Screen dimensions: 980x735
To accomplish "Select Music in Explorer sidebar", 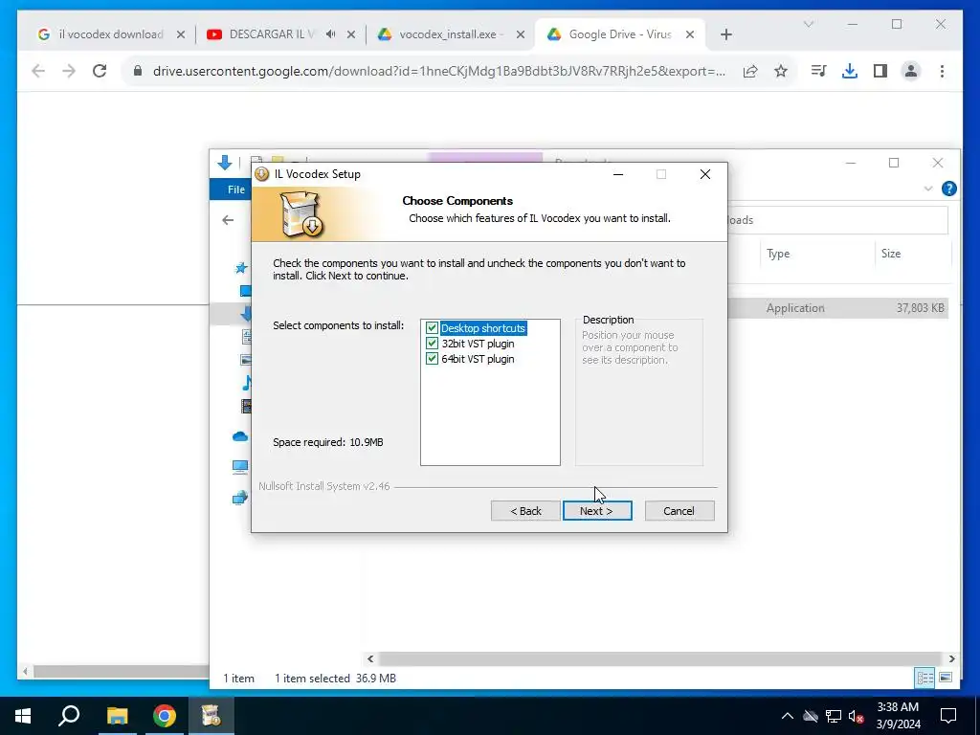I will (246, 383).
